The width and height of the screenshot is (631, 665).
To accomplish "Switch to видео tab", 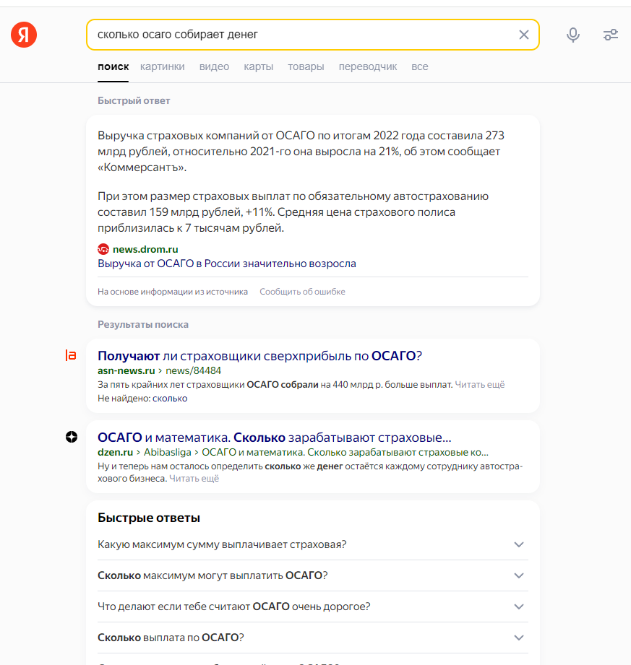I will pos(214,66).
